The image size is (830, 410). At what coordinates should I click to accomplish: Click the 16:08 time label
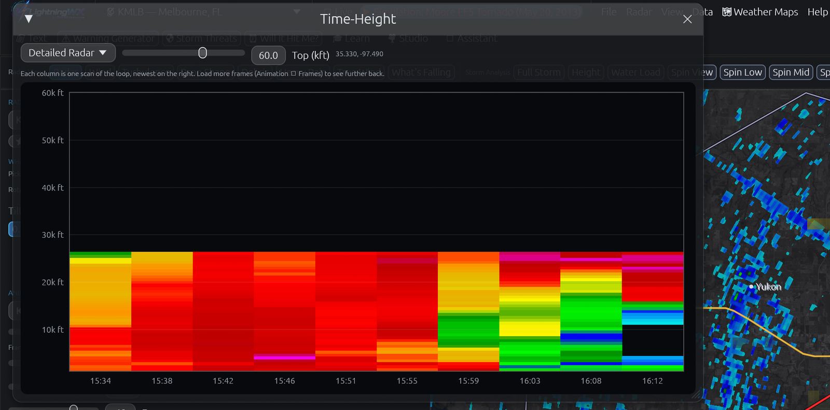(x=591, y=381)
